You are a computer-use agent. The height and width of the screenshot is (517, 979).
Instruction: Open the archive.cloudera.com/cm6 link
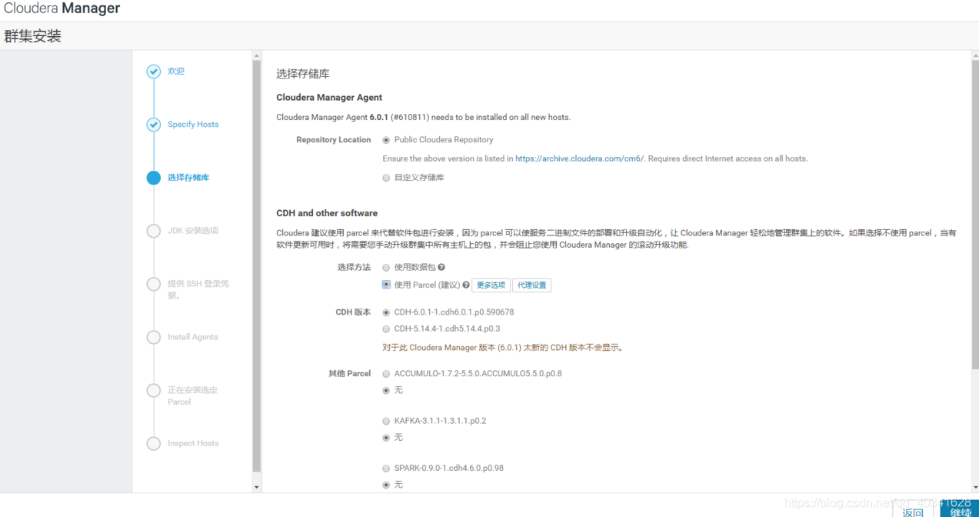[x=580, y=158]
